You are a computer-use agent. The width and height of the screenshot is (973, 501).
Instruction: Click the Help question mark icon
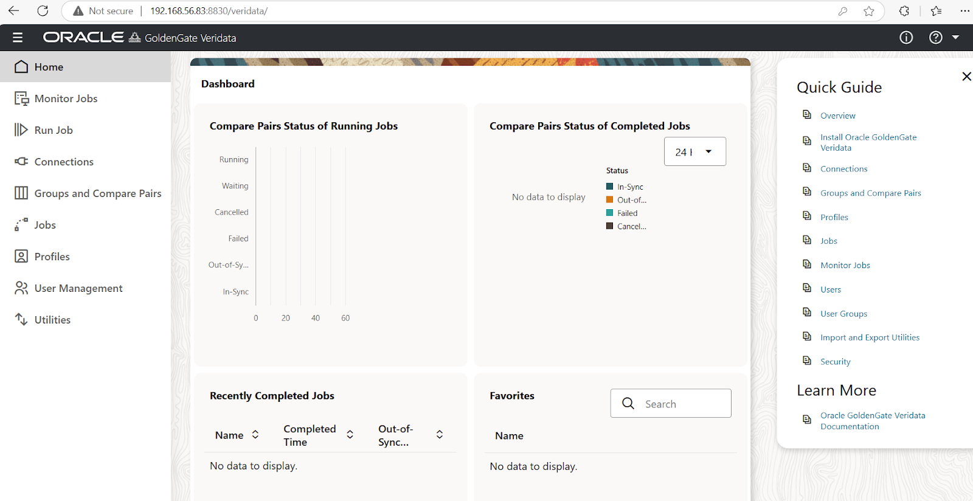click(936, 38)
